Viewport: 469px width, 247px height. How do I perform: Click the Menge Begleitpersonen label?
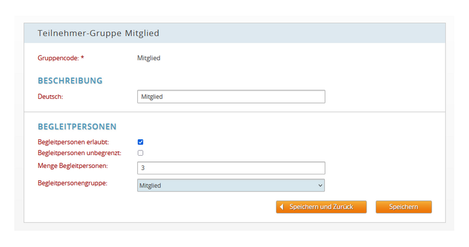click(73, 166)
